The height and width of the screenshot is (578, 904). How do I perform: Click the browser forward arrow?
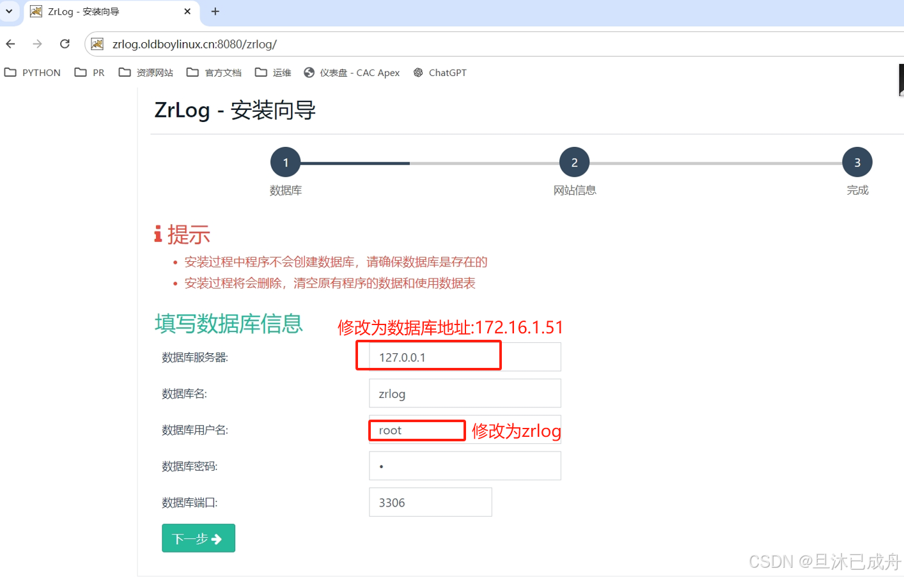[x=37, y=44]
